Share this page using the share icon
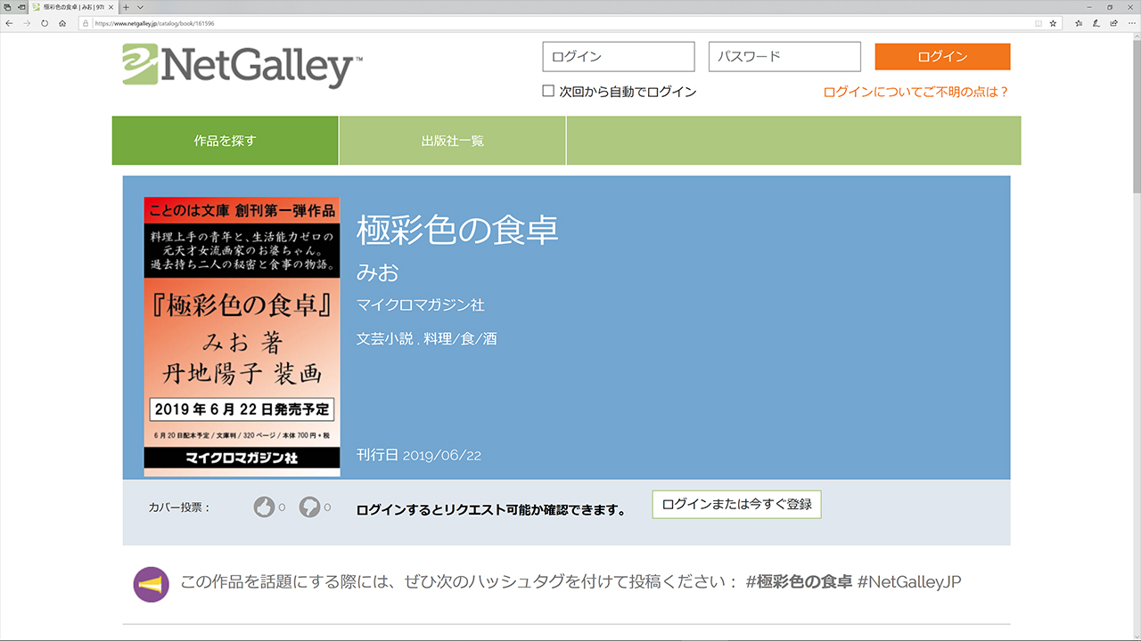 [1114, 23]
